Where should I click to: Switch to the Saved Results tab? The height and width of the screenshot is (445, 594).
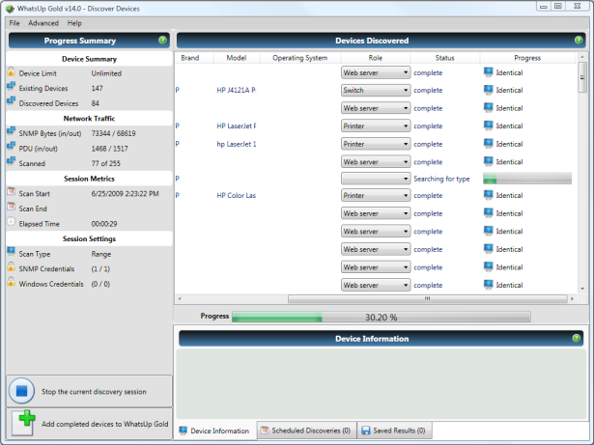tap(394, 431)
